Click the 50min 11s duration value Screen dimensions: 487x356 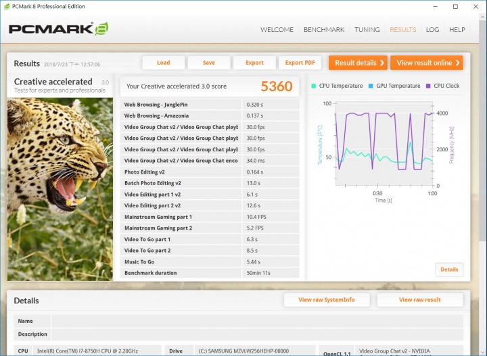pyautogui.click(x=258, y=273)
